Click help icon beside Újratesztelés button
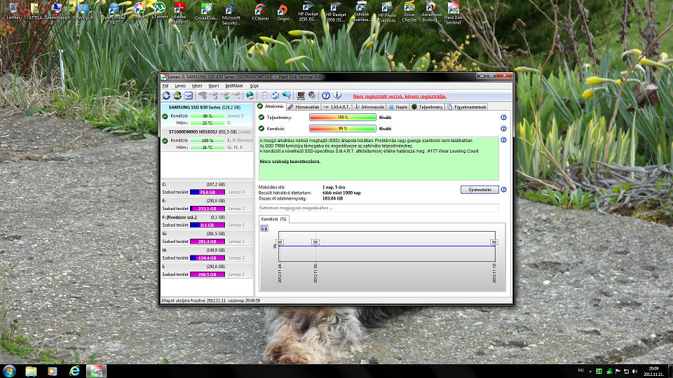 pos(503,190)
